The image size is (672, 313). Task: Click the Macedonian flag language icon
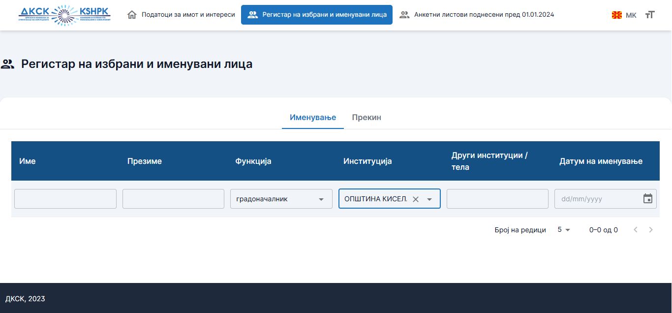(x=617, y=15)
